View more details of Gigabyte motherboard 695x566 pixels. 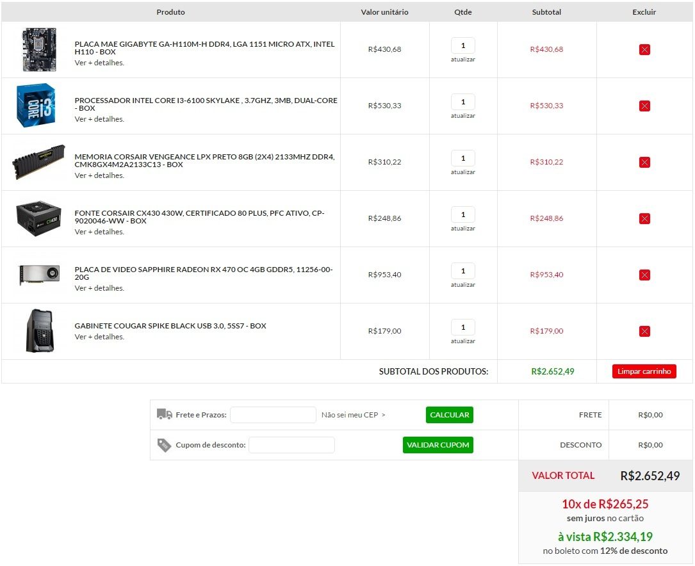click(x=99, y=63)
